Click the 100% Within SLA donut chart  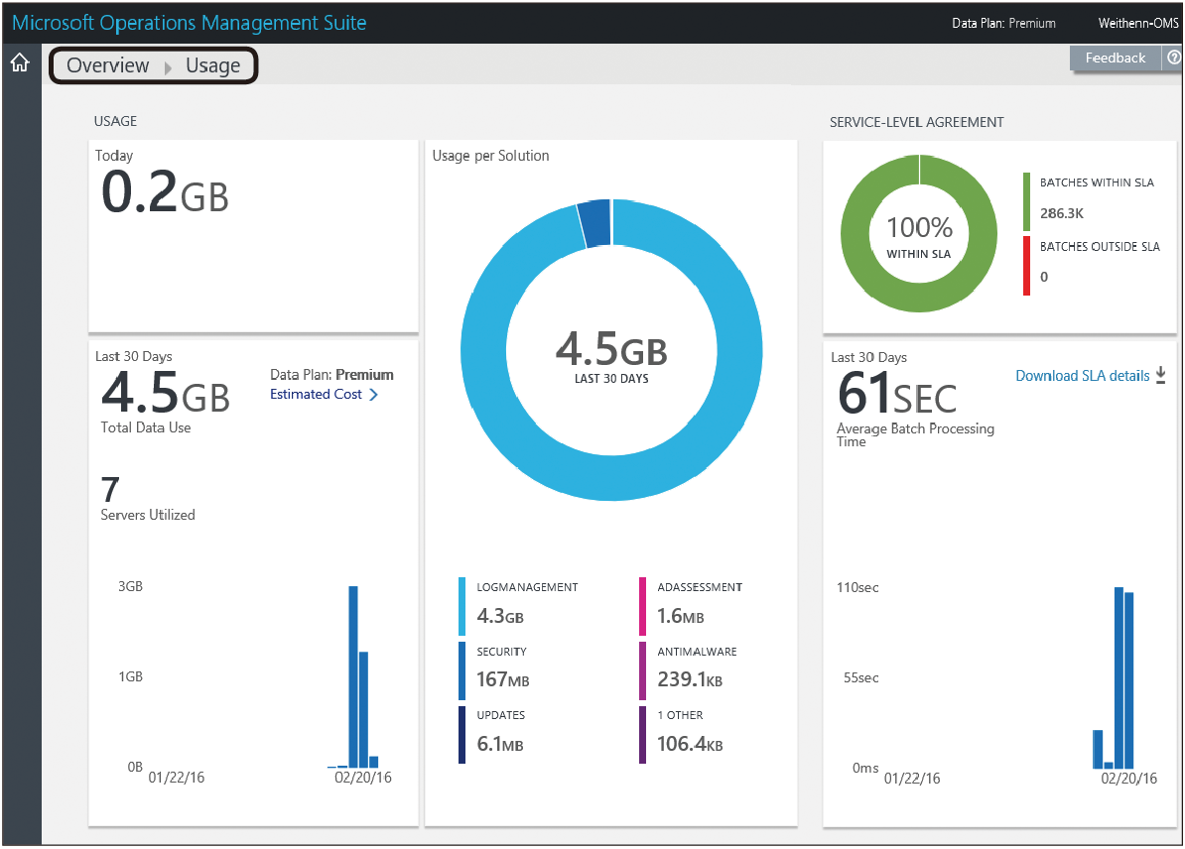coord(919,233)
